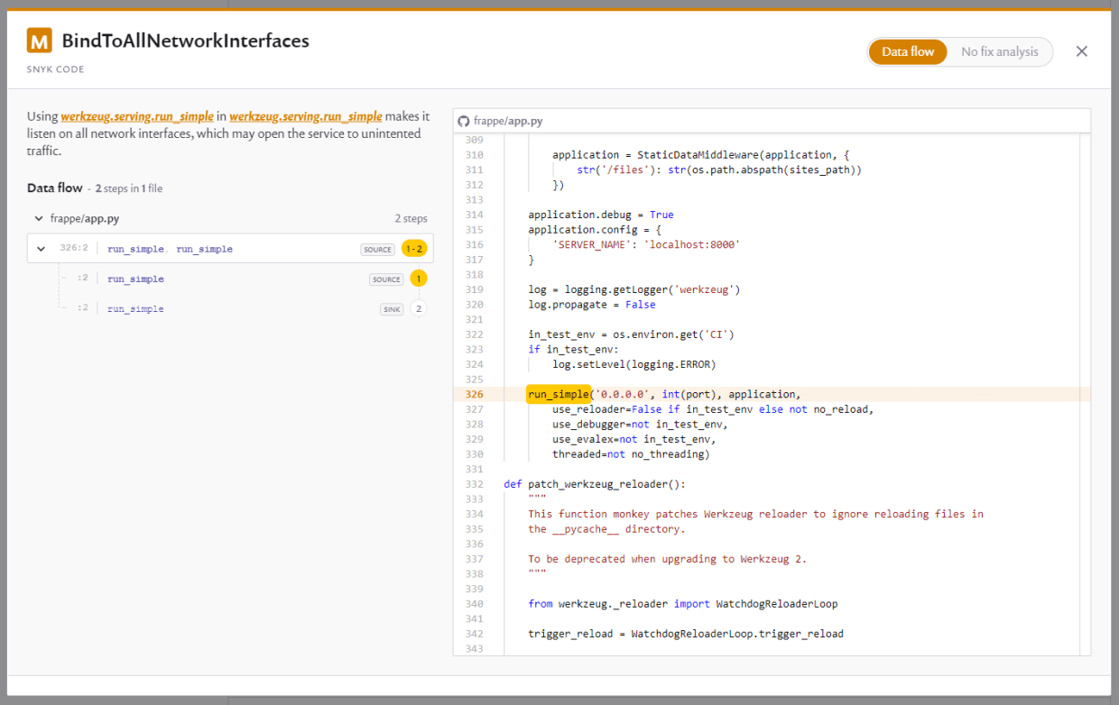
Task: Open first werkzeug.serving.run_simple link
Action: tap(137, 116)
